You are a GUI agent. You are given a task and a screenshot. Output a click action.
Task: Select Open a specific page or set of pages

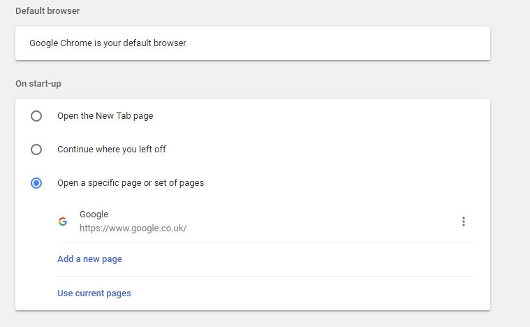36,183
